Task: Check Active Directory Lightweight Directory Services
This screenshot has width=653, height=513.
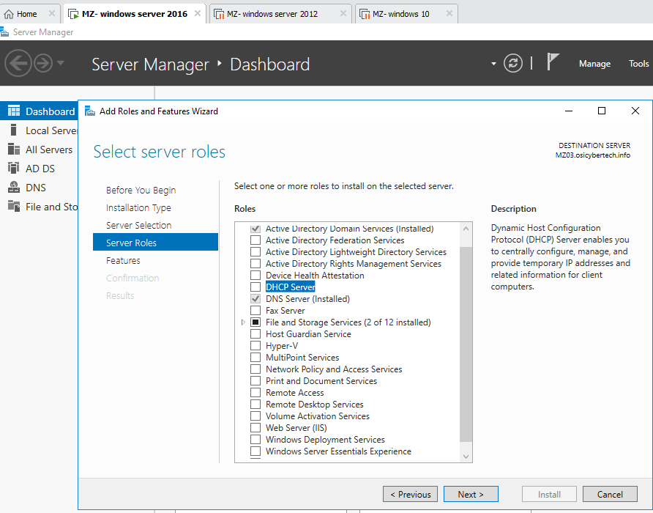Action: tap(255, 252)
